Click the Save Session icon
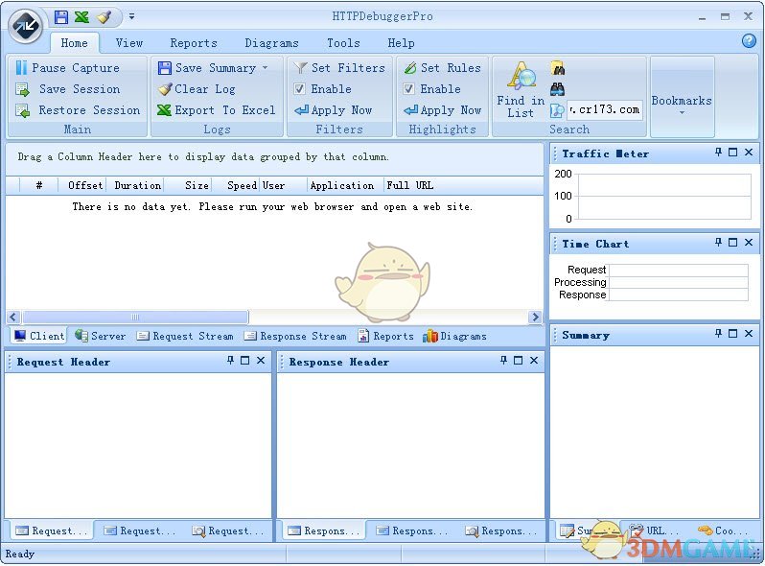The height and width of the screenshot is (566, 765). click(22, 89)
